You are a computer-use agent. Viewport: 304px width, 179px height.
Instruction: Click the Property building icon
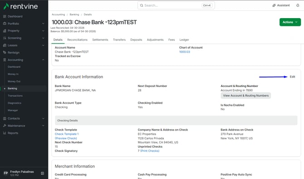click(x=5, y=31)
